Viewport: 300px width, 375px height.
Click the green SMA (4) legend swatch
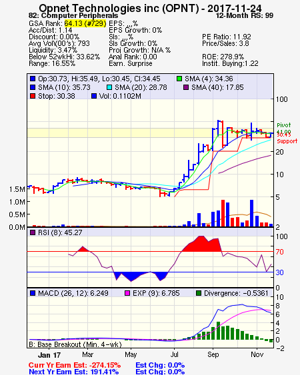(179, 79)
